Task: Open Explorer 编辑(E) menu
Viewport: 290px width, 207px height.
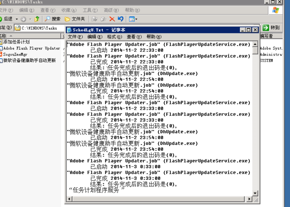Action: [27, 10]
